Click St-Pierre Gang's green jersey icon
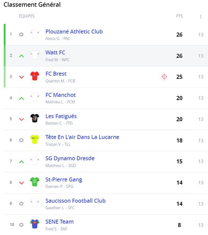208x235 pixels. point(35,181)
